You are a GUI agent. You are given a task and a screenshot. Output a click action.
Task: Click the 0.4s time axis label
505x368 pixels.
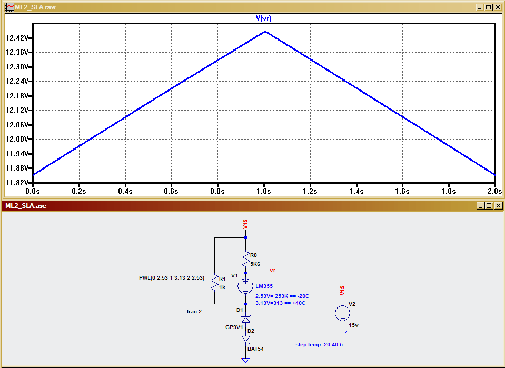pyautogui.click(x=125, y=192)
